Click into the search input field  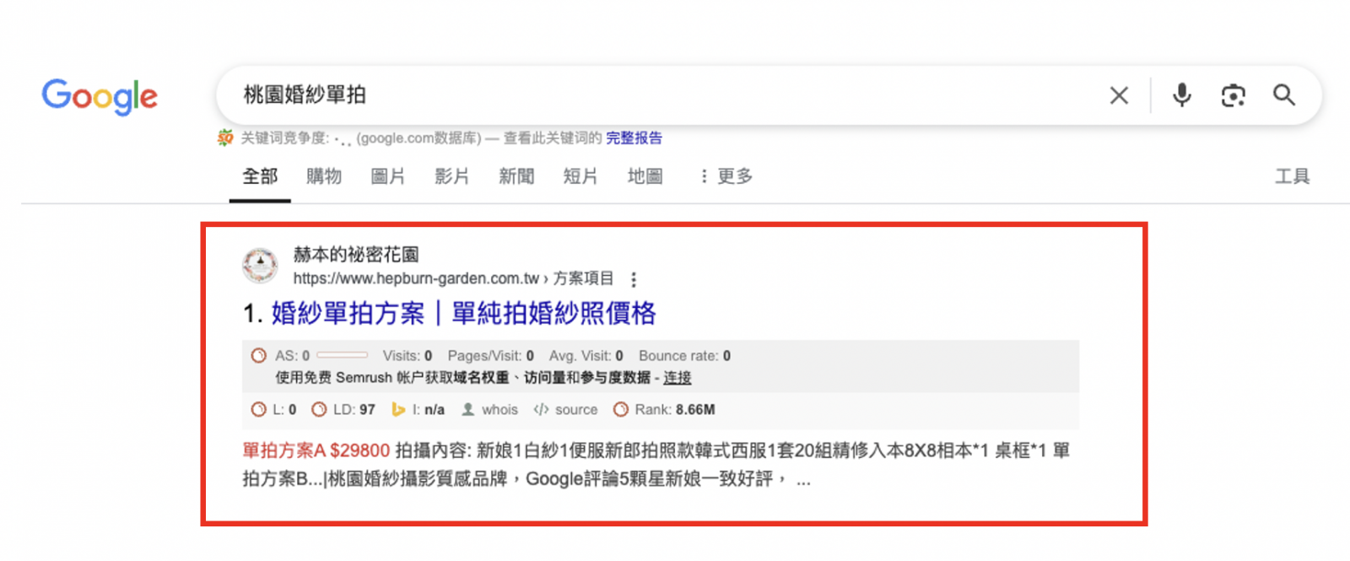pyautogui.click(x=658, y=95)
